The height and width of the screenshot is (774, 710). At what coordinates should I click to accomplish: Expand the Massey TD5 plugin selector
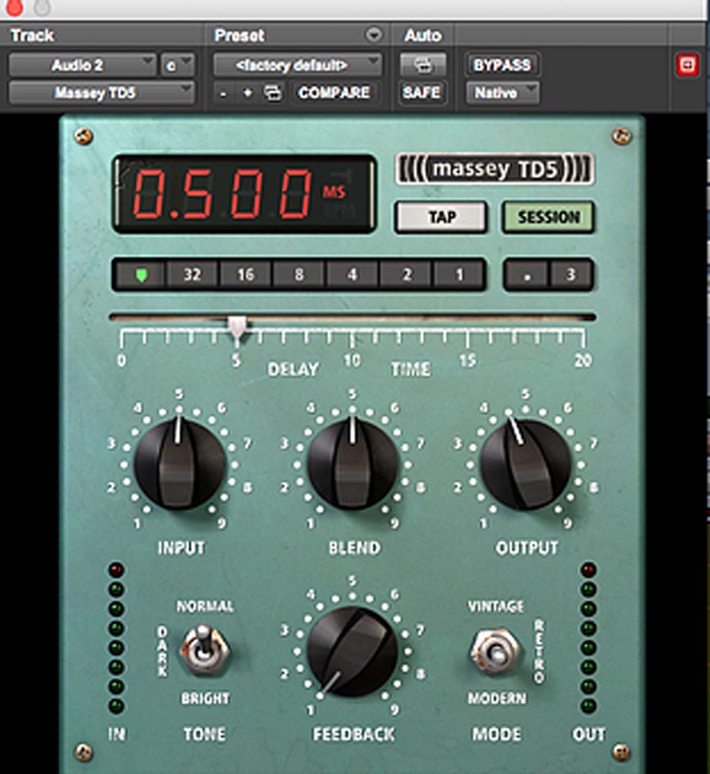coord(101,93)
